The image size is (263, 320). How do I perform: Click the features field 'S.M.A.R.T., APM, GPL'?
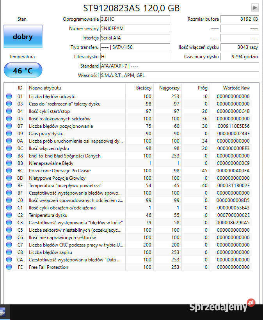(x=179, y=75)
